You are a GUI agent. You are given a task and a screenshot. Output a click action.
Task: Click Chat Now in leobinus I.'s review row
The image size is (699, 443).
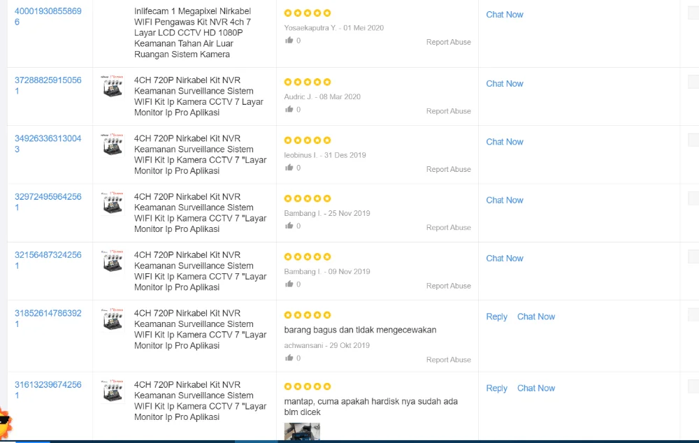coord(504,142)
